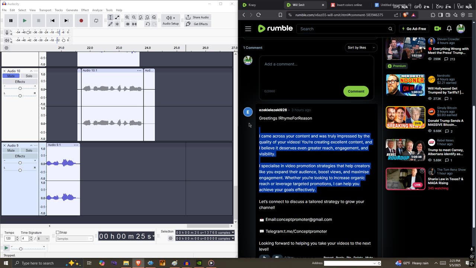476x268 pixels.
Task: Open the Analyze menu
Action: [x=97, y=10]
